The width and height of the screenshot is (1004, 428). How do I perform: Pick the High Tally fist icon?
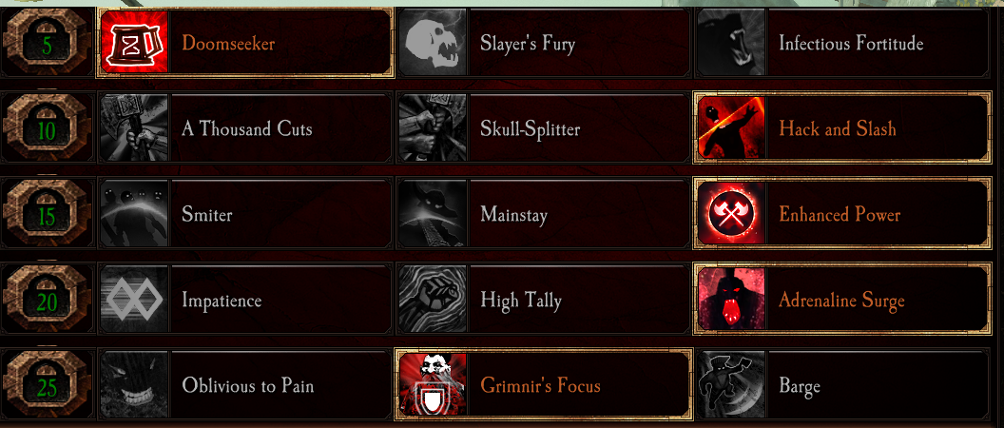click(x=433, y=300)
